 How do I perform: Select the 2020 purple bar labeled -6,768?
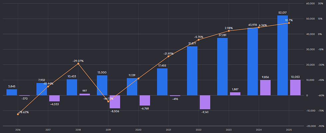pyautogui.click(x=145, y=100)
